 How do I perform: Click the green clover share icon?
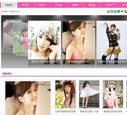122,11
